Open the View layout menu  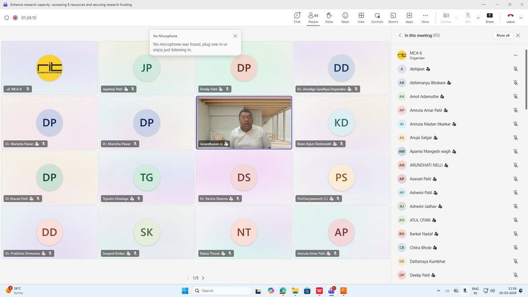[361, 18]
